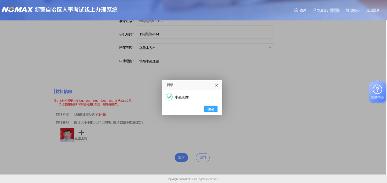
Task: Open the 修改密码 menu item
Action: pyautogui.click(x=353, y=10)
